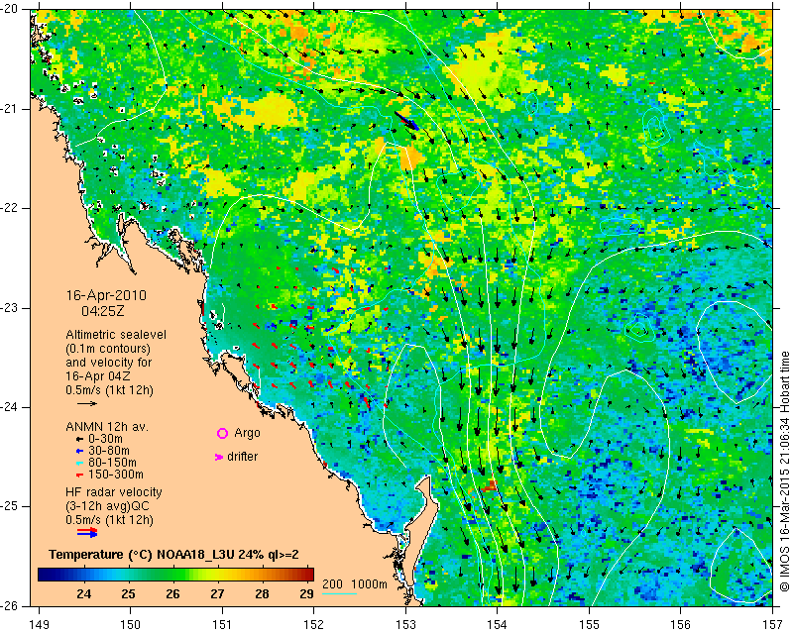The width and height of the screenshot is (793, 634).
Task: Click the '(0.1m contours)' legend text
Action: point(108,349)
